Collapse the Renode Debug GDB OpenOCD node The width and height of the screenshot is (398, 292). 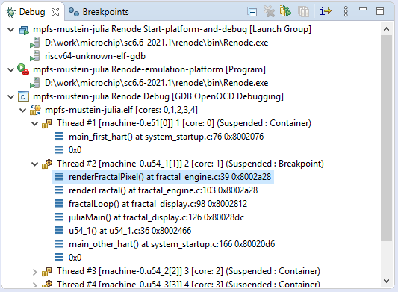pos(10,97)
